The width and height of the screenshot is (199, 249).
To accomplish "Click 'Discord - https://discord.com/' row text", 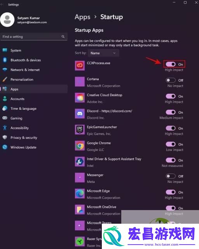I will (110, 111).
